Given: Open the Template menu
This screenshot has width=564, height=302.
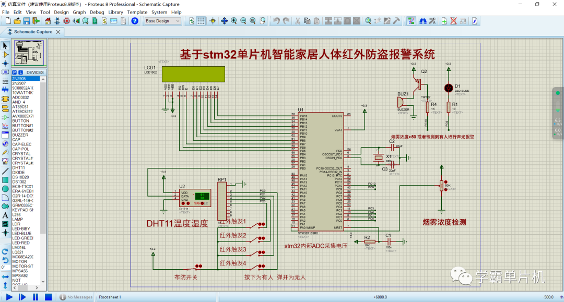Looking at the screenshot, I should [x=137, y=12].
